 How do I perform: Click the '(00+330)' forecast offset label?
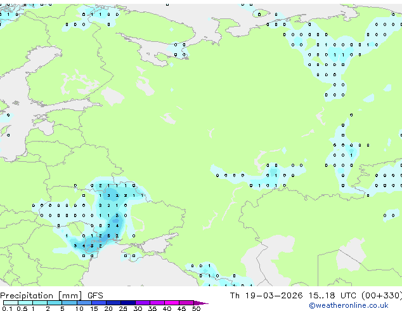tap(382, 296)
